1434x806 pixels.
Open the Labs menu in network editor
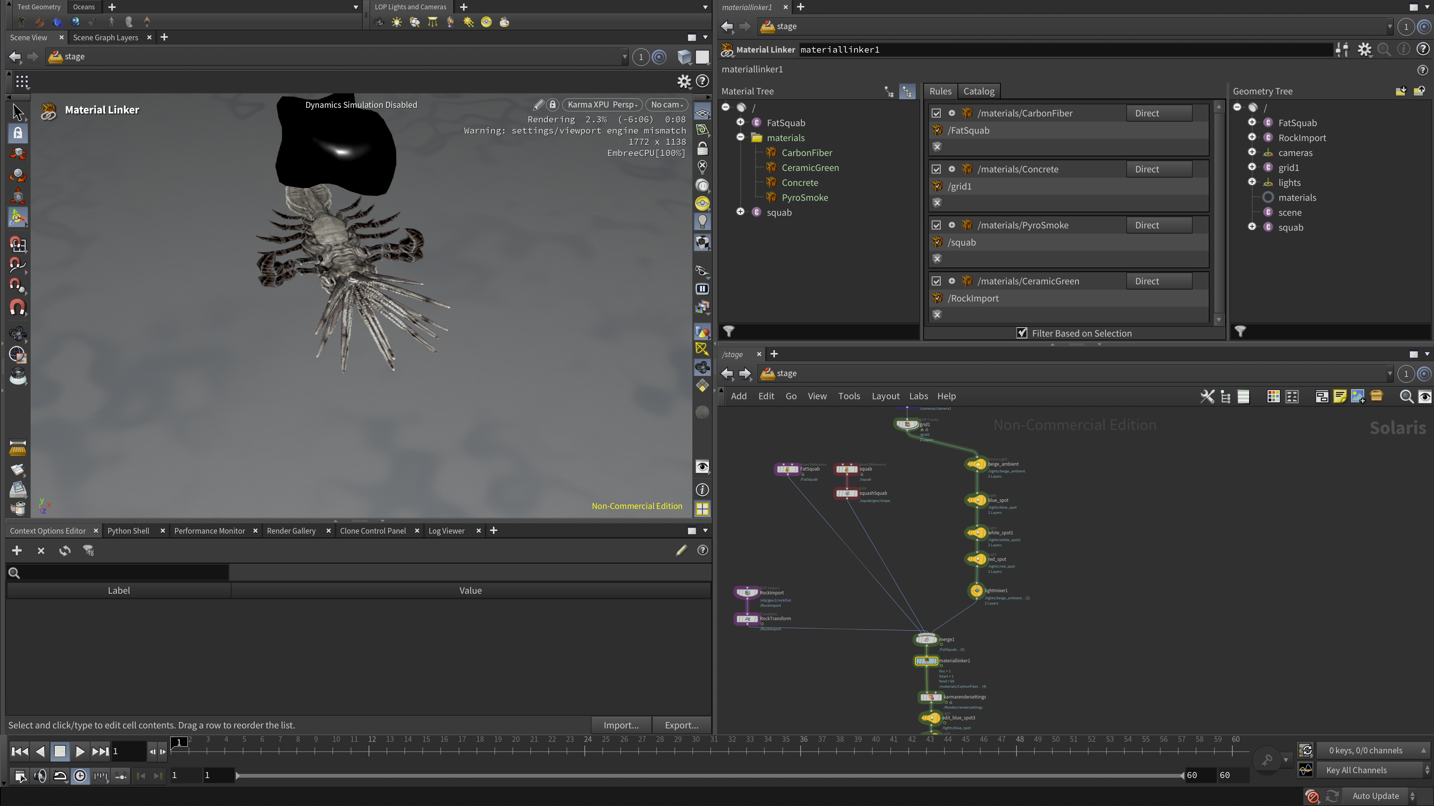pos(919,396)
